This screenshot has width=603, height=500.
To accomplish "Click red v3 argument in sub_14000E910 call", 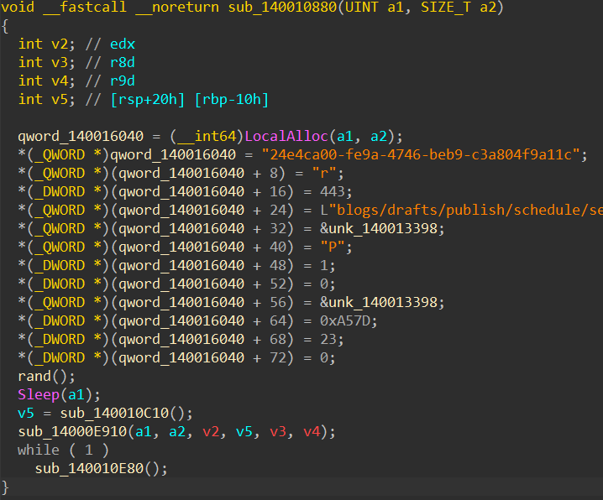I will pos(278,431).
